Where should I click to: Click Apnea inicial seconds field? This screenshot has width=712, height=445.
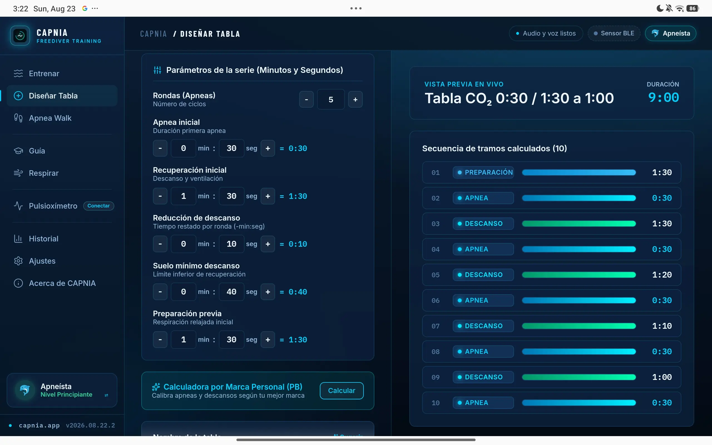[232, 148]
